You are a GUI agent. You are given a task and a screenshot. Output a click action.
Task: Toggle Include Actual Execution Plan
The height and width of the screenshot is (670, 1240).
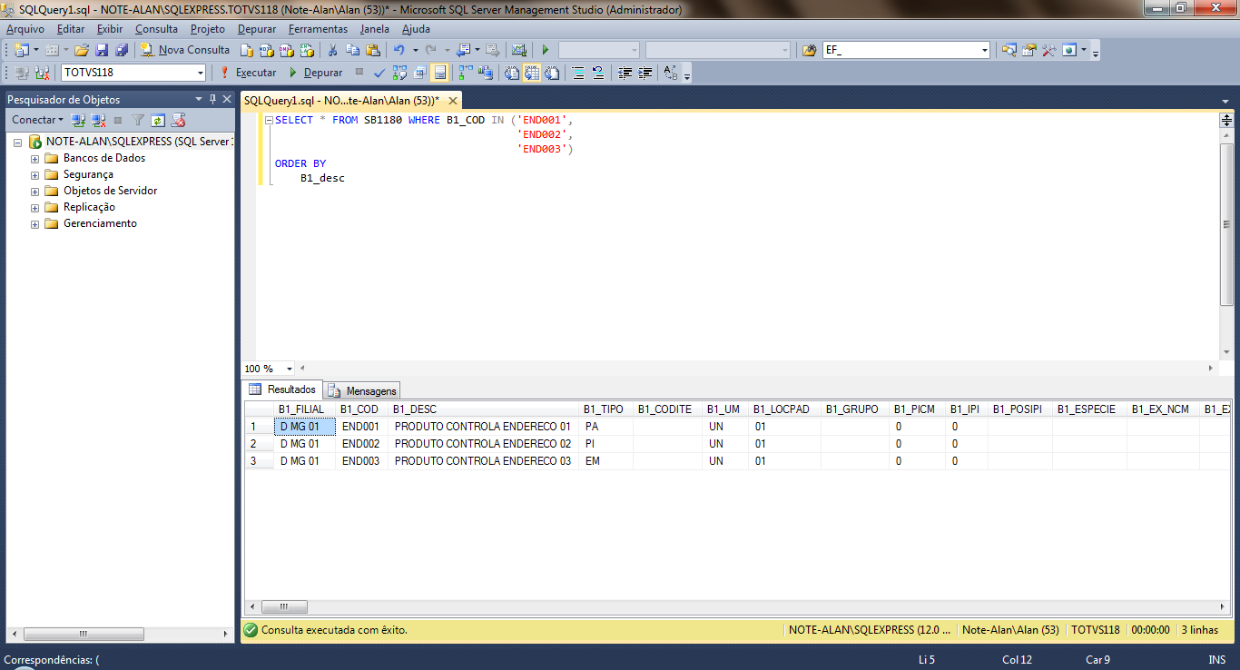[x=465, y=73]
